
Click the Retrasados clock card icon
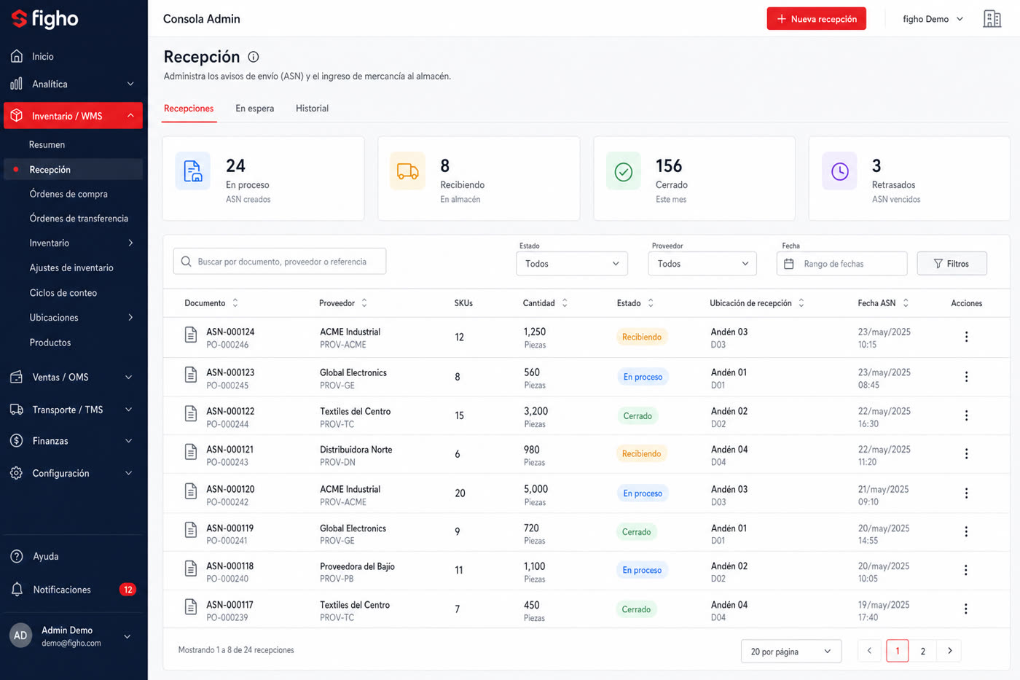(x=840, y=171)
